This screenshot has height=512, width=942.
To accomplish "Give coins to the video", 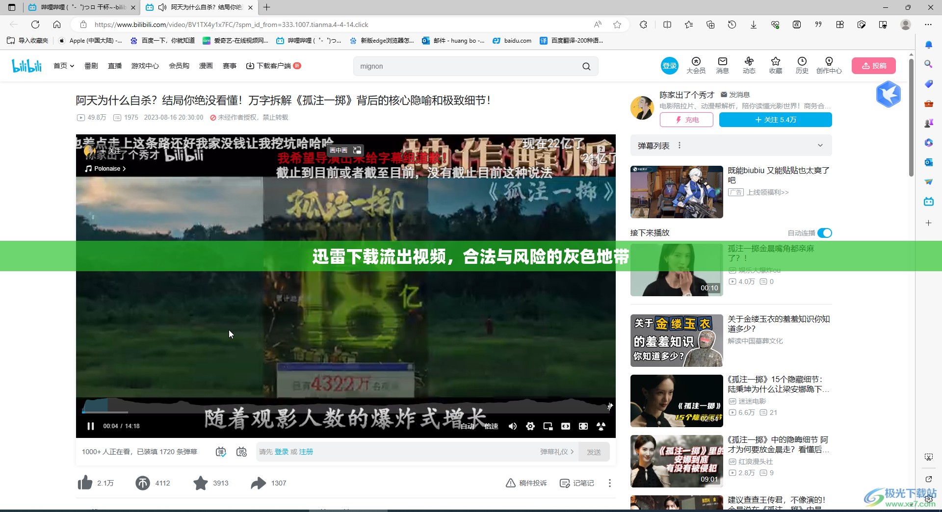I will [143, 483].
